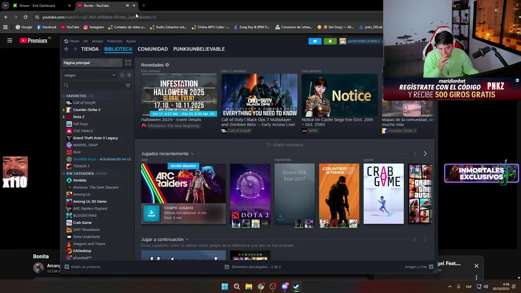The image size is (521, 293).
Task: Sort library by recent activity clock icon
Action: [x=122, y=75]
